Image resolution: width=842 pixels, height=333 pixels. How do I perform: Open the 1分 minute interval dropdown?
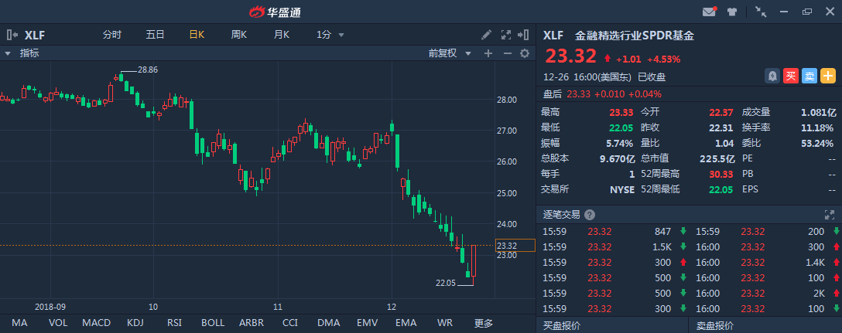point(330,35)
